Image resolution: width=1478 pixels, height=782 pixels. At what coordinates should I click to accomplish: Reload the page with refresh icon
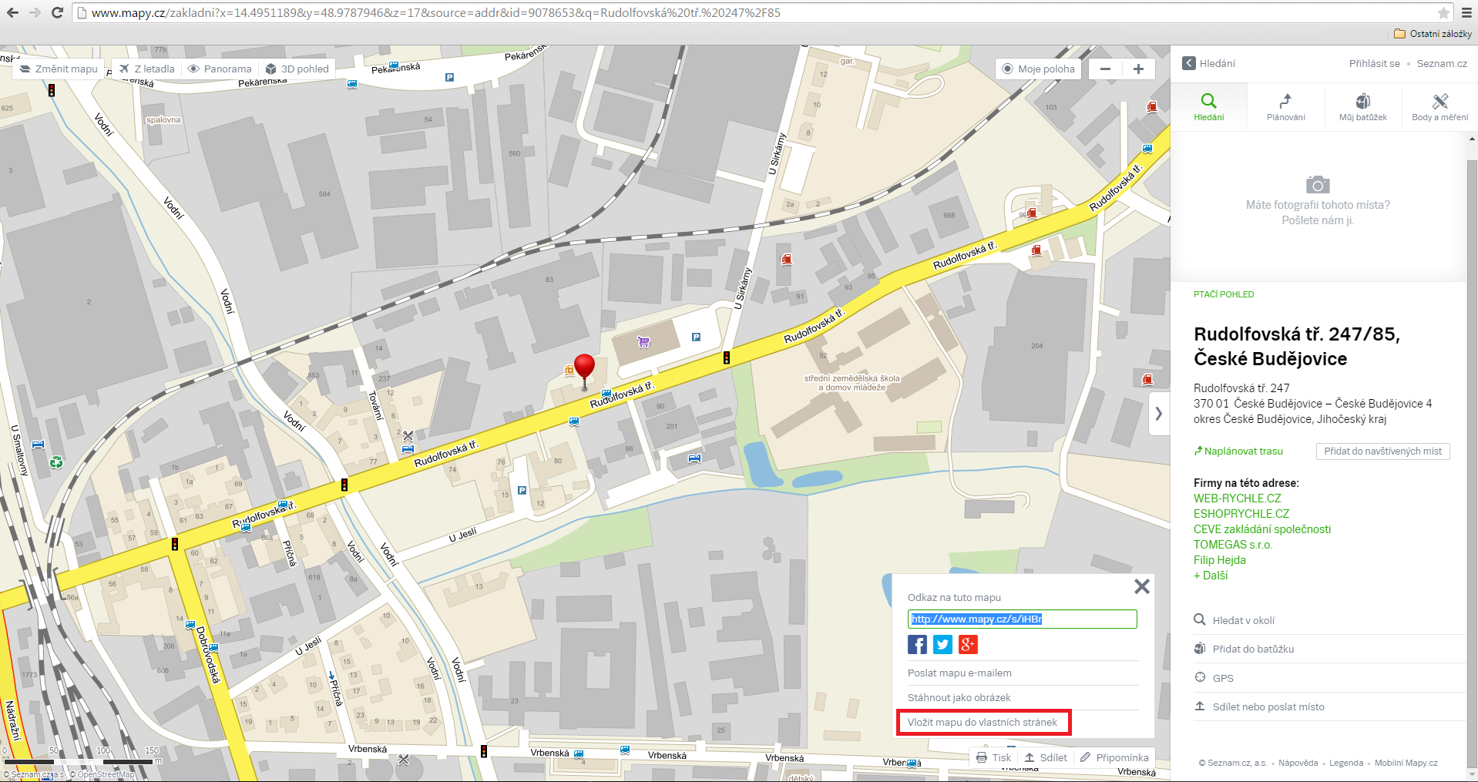pos(57,12)
